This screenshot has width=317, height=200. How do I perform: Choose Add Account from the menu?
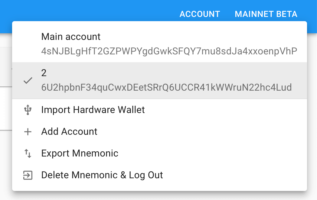(x=159, y=132)
